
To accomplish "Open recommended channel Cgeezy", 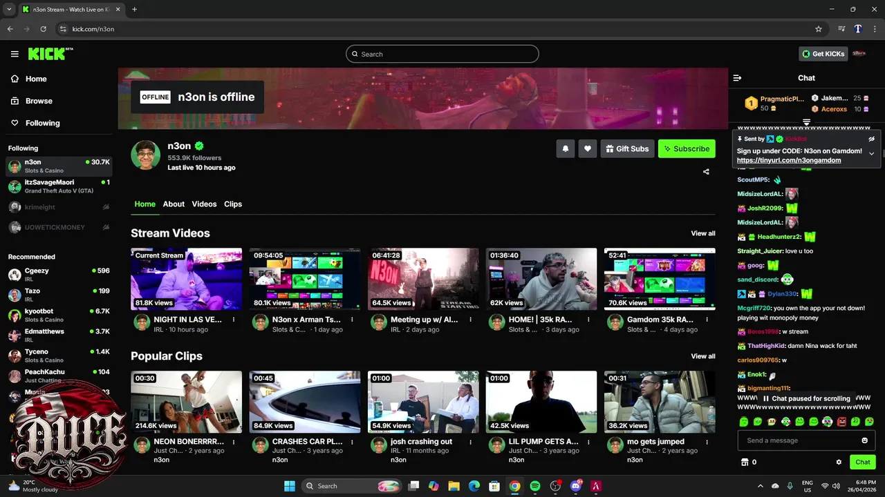I will 58,275.
